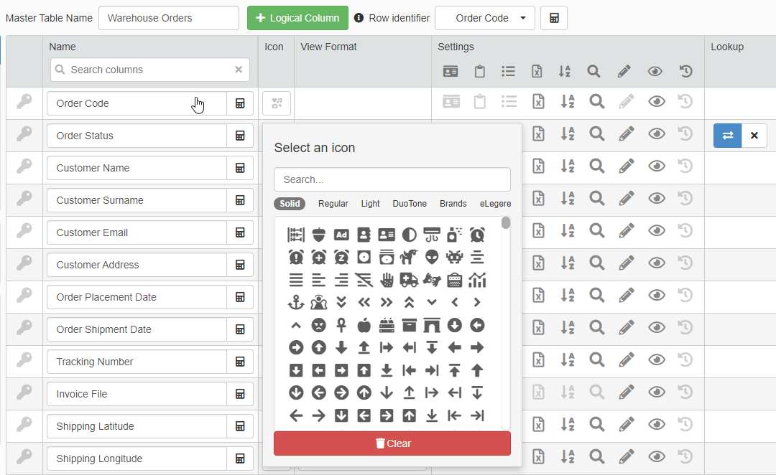Pick the abacus icon in icon picker
Image resolution: width=776 pixels, height=475 pixels.
click(x=296, y=235)
